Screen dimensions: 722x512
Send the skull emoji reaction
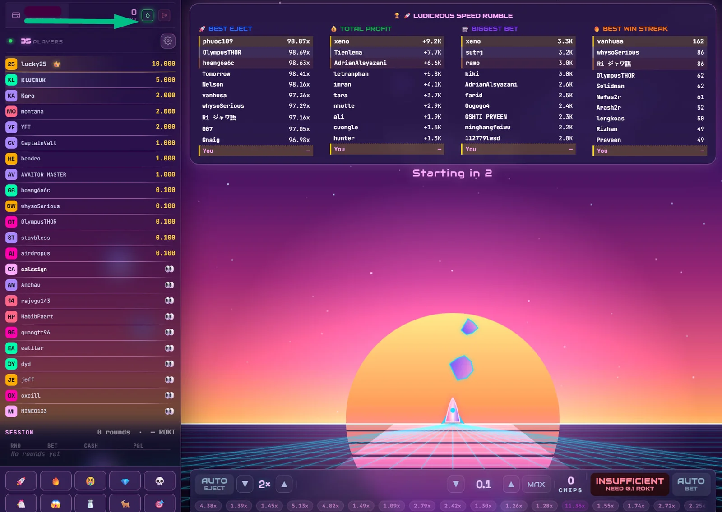pos(160,481)
